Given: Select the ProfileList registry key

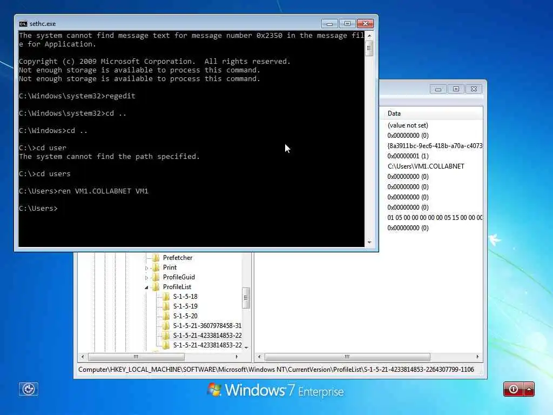Looking at the screenshot, I should (x=177, y=287).
